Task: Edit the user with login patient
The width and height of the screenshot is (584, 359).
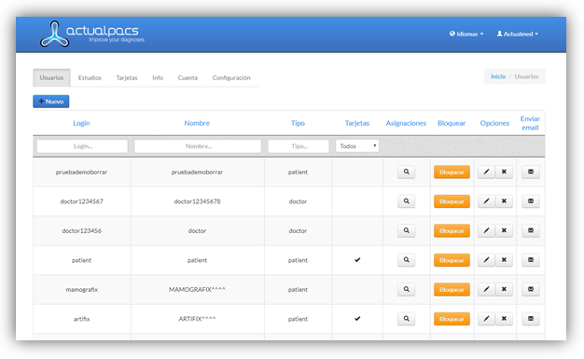Action: click(486, 260)
